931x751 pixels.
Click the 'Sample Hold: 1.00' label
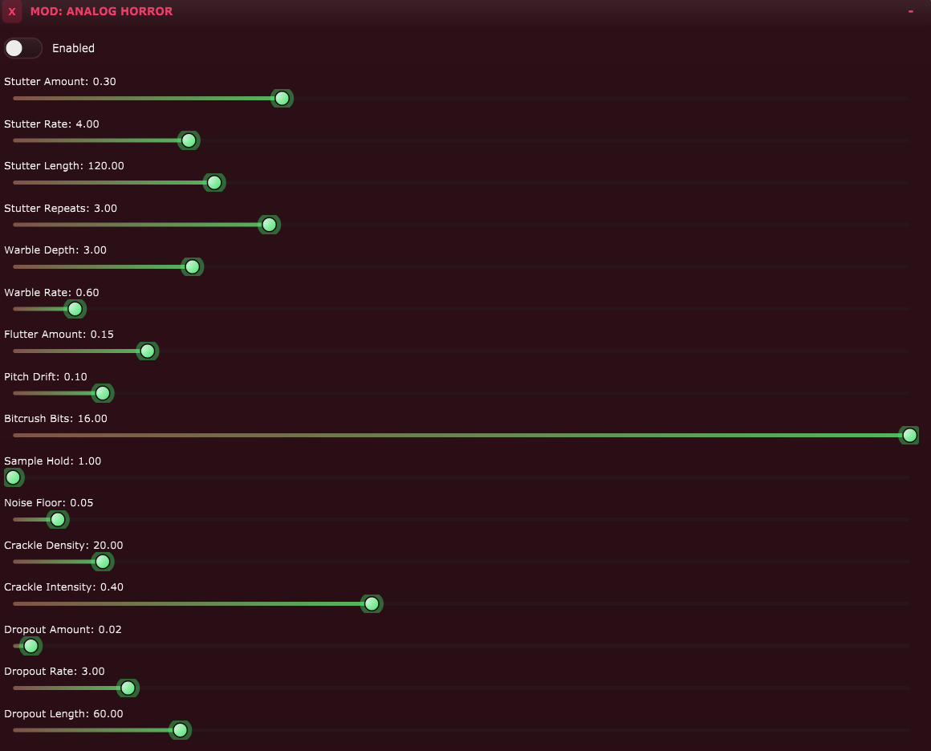(53, 461)
